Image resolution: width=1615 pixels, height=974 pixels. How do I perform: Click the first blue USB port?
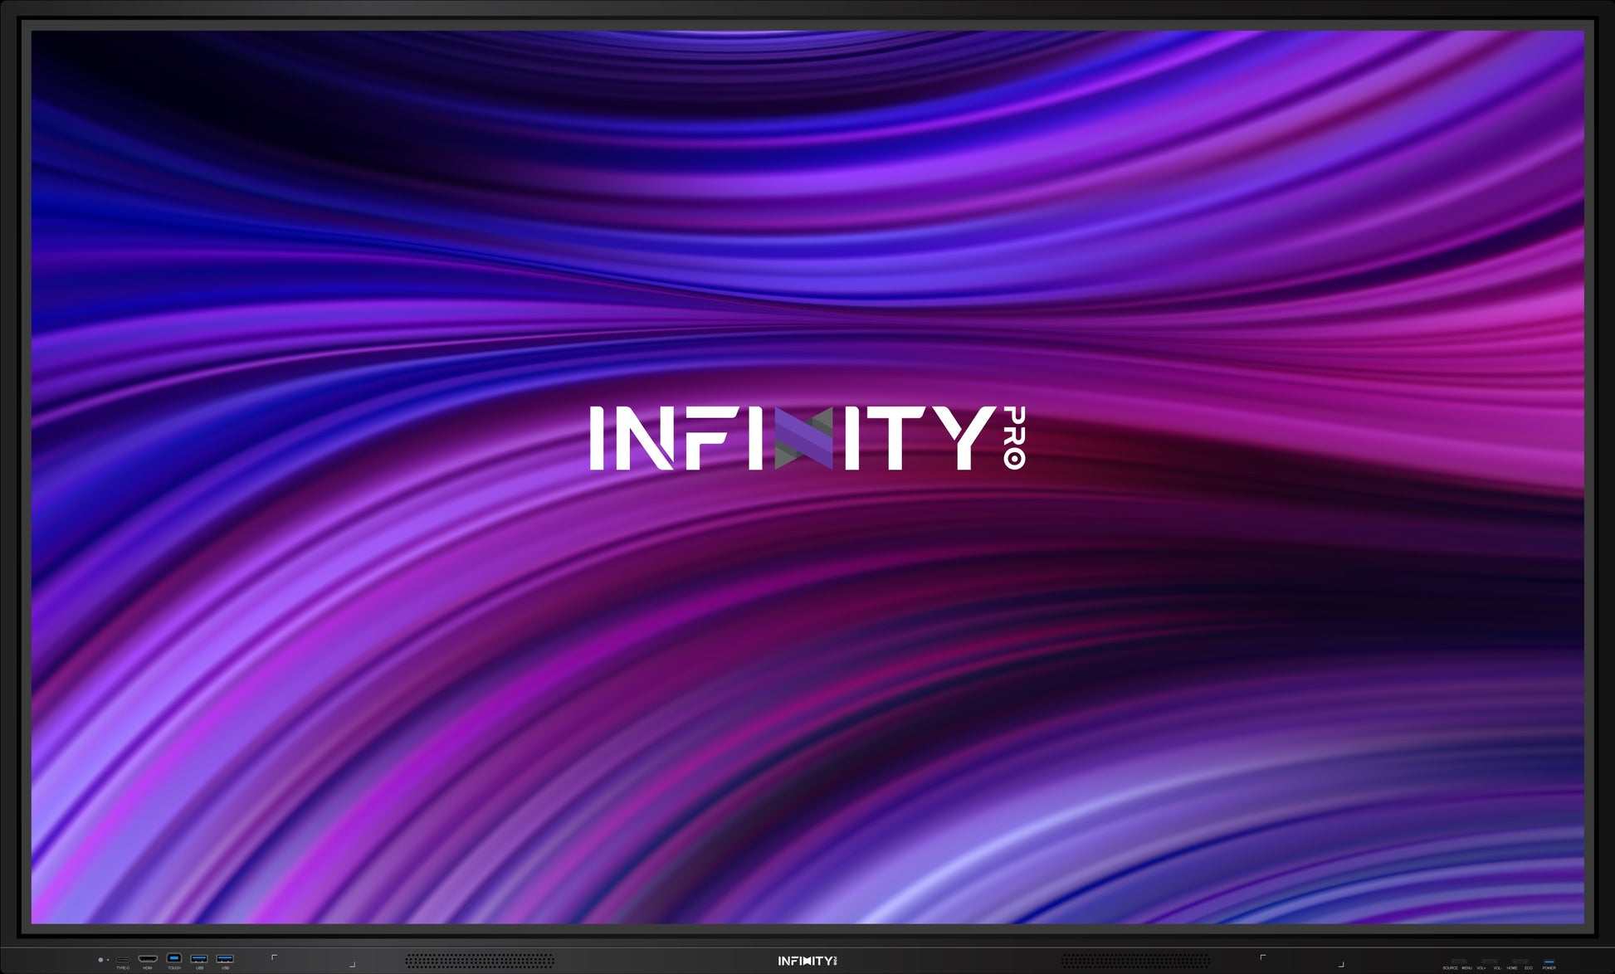[199, 958]
